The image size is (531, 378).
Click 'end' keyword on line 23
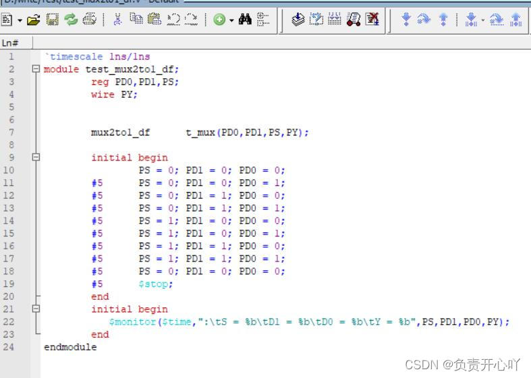[100, 335]
